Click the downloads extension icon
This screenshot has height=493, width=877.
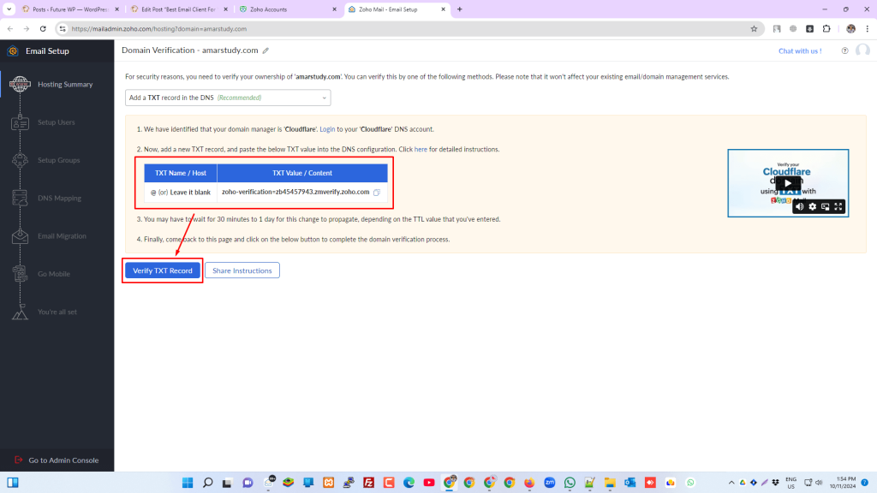(x=810, y=29)
